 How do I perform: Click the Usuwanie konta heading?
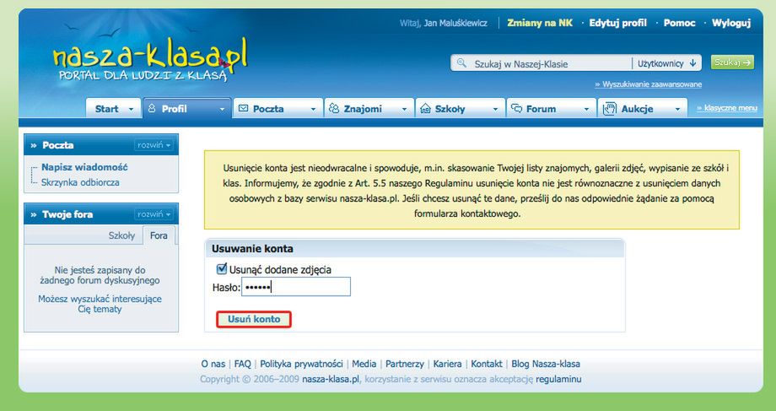point(252,249)
